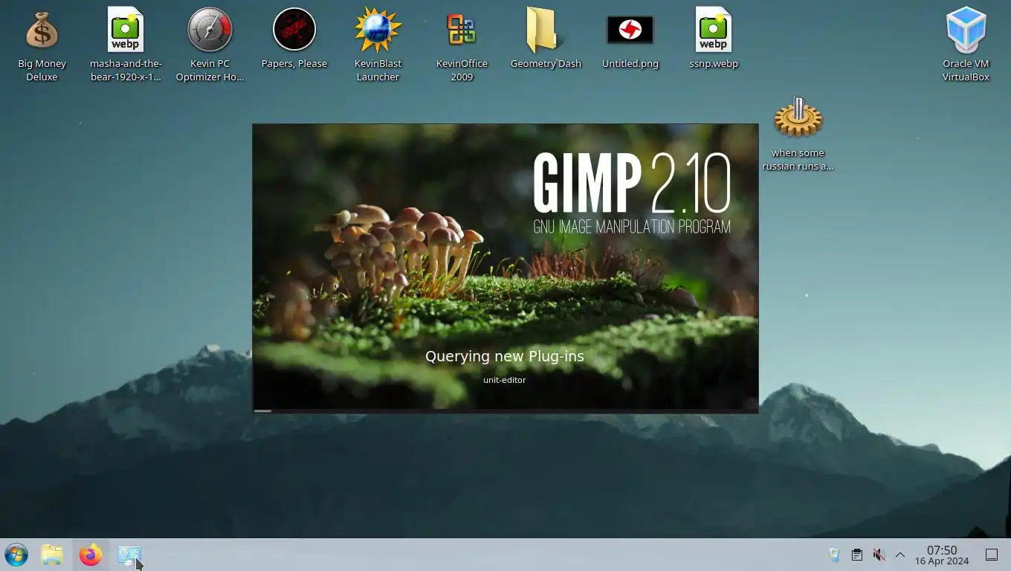Expand hidden system tray icons arrow

900,555
